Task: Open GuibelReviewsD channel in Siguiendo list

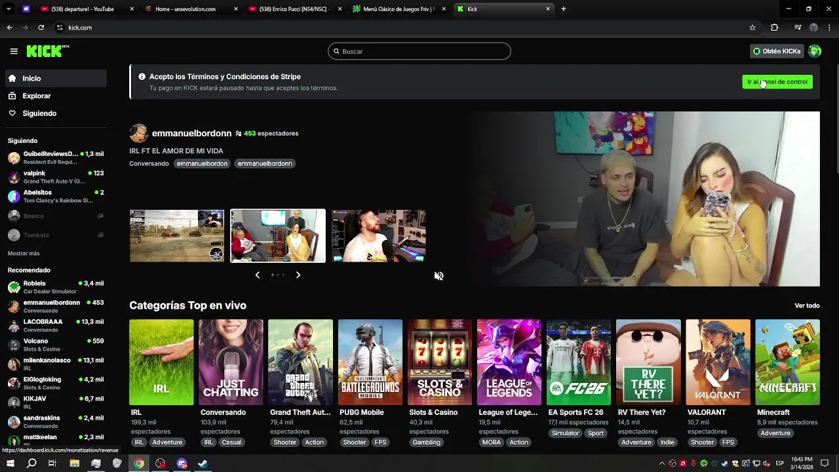Action: [x=56, y=158]
